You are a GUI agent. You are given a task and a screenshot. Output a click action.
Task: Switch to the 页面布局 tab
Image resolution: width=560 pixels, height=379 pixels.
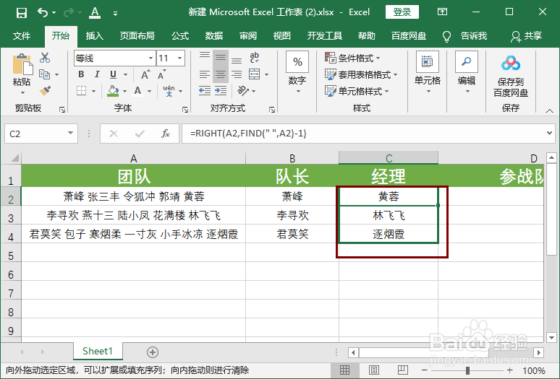137,35
